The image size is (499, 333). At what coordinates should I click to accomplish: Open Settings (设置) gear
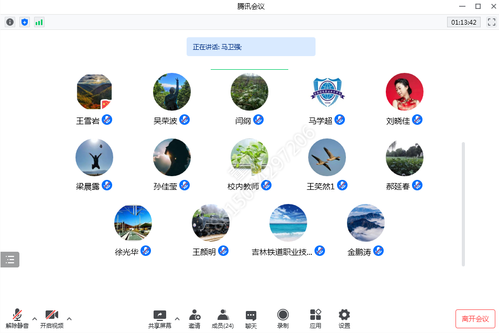tap(344, 319)
